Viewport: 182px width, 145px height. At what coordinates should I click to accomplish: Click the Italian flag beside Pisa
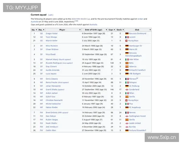[127, 104]
